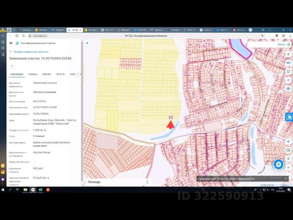Viewport: 293px width, 220px height.
Task: Open the first browser tab to the left
Action: [x=26, y=30]
